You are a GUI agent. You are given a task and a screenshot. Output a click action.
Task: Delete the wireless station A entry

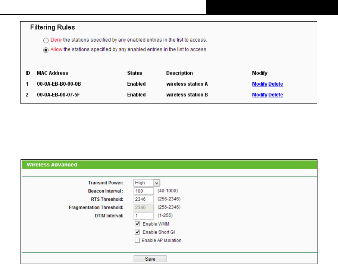coord(275,84)
